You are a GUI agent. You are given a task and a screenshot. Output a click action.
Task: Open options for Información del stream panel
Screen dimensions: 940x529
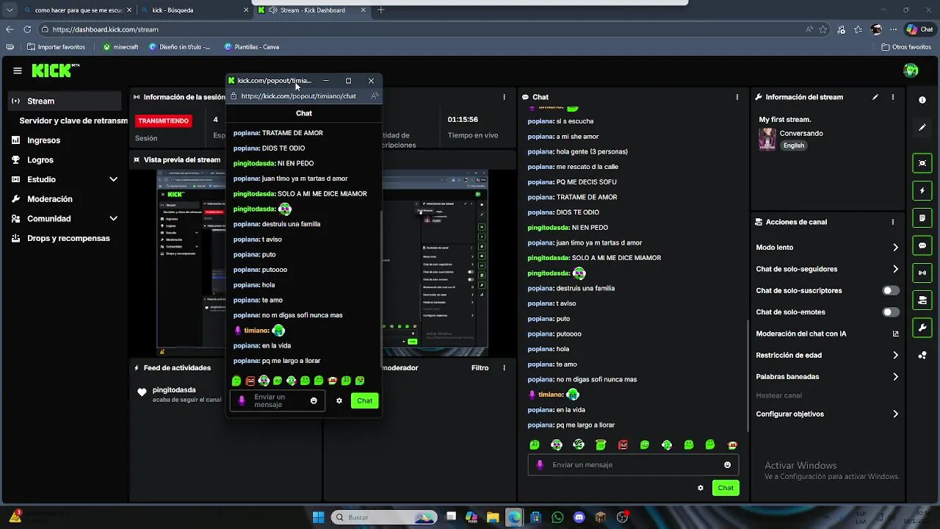coord(893,97)
